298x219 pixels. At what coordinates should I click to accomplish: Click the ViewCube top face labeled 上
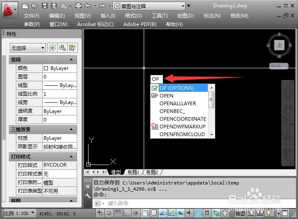tap(279, 45)
